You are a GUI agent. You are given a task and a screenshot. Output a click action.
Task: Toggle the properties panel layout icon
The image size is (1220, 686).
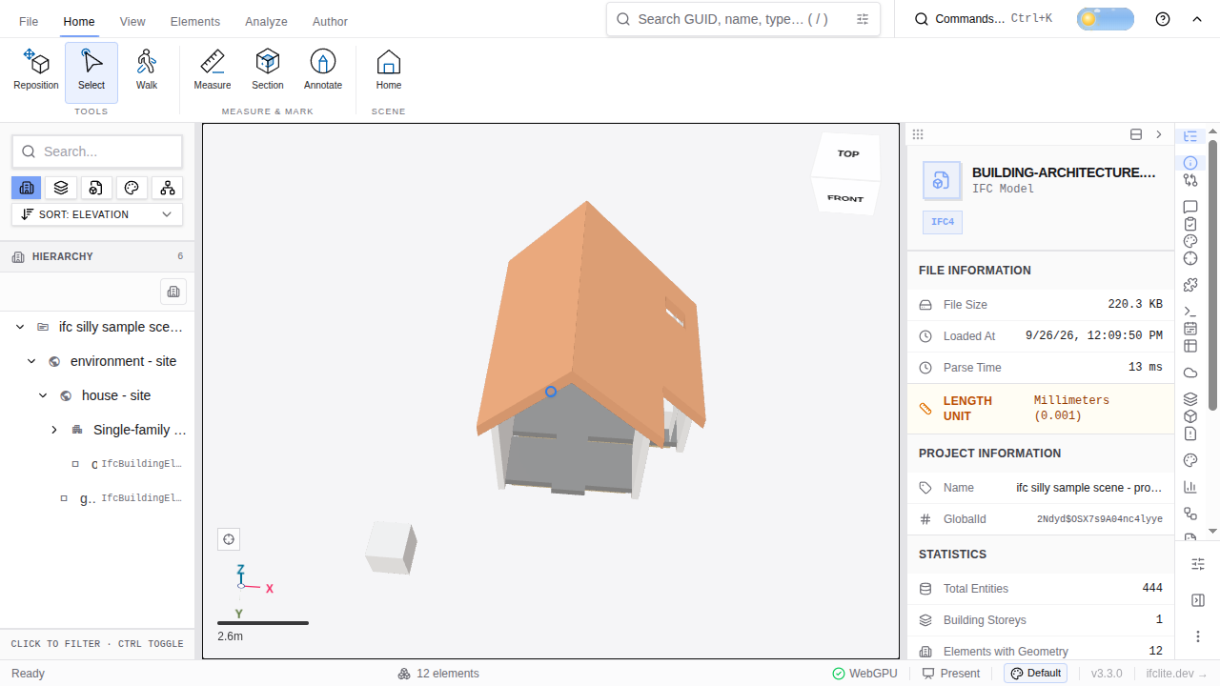1136,134
